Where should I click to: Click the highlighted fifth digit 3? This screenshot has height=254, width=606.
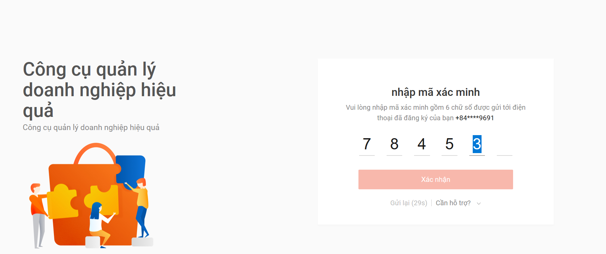[x=477, y=145]
